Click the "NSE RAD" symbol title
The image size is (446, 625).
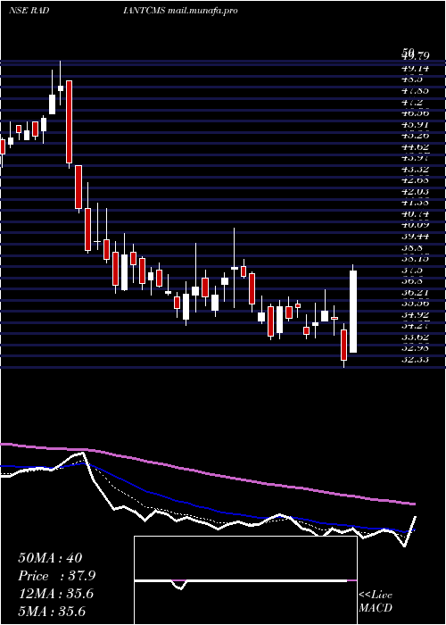(x=29, y=11)
